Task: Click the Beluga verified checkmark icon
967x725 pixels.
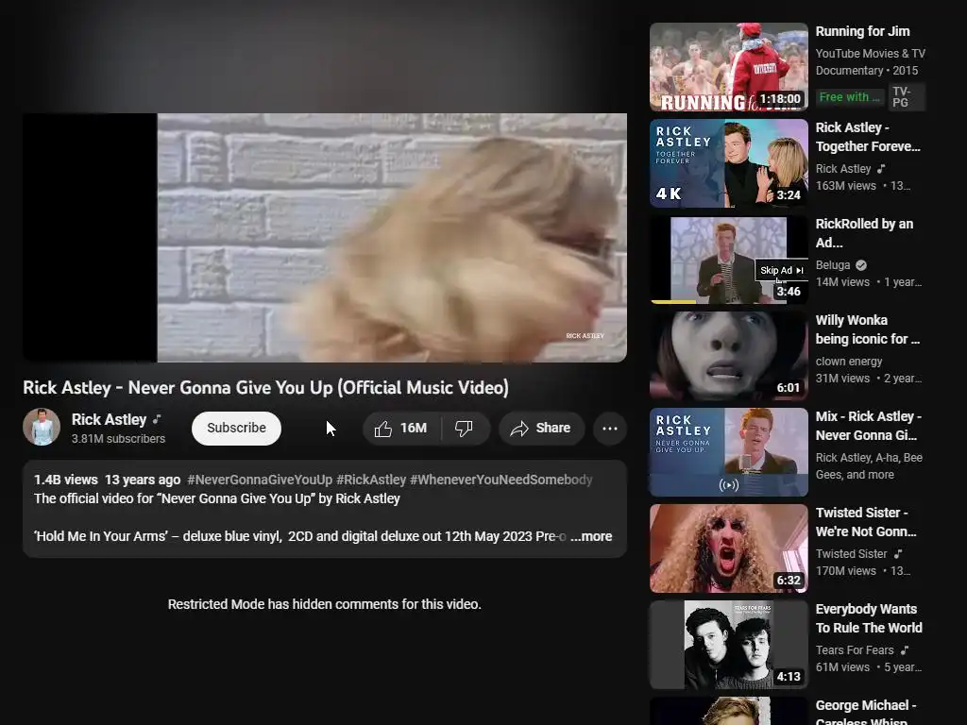Action: [861, 265]
